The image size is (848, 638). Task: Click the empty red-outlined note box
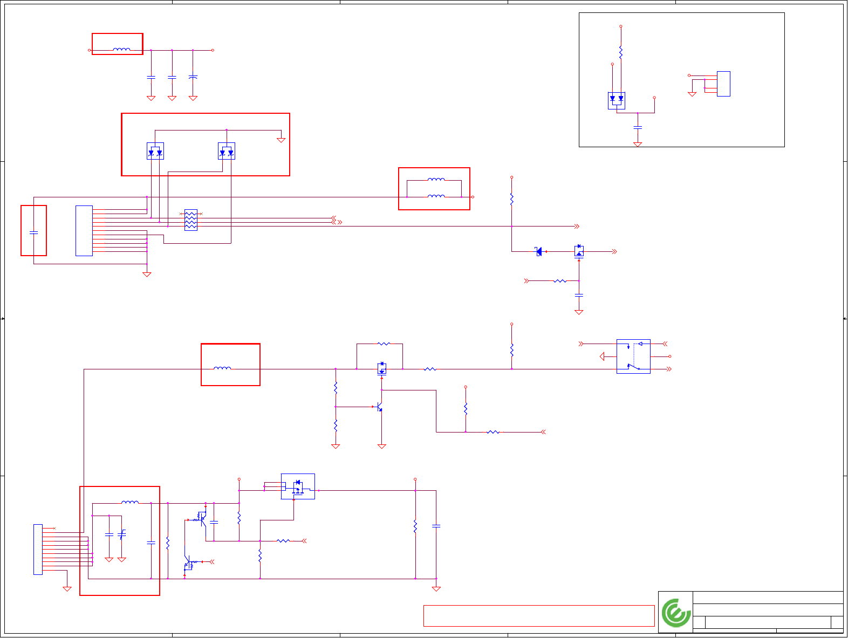[x=539, y=616]
